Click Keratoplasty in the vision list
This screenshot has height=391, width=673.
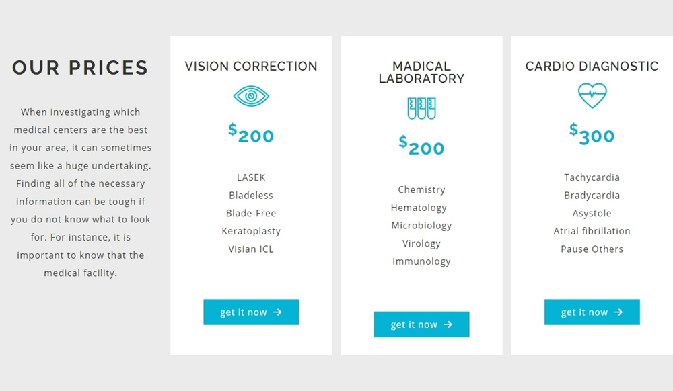point(251,231)
